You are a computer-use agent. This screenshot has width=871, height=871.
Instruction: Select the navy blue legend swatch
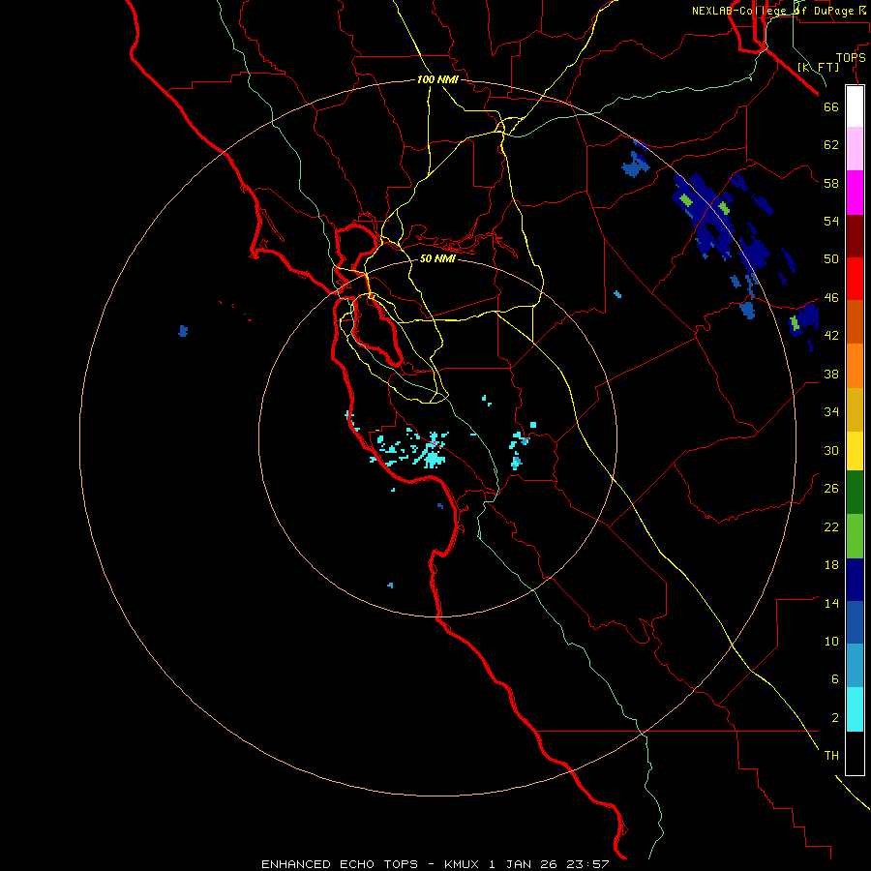click(x=855, y=580)
